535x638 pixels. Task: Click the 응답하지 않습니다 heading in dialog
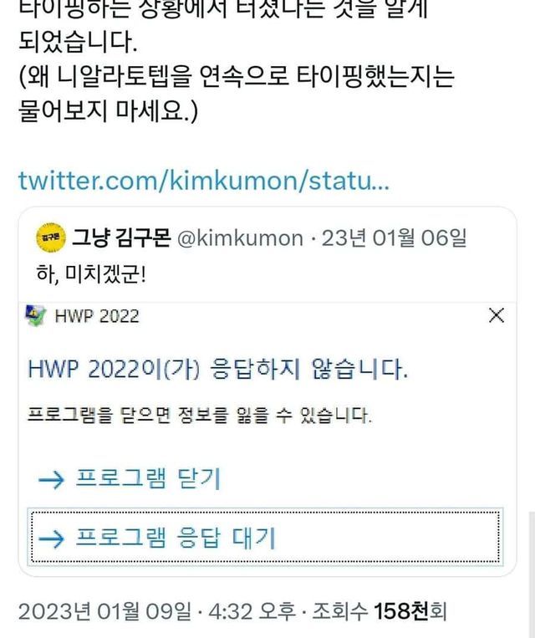[217, 369]
